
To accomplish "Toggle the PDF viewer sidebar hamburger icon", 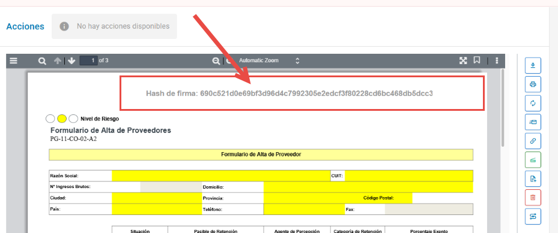I will click(14, 61).
